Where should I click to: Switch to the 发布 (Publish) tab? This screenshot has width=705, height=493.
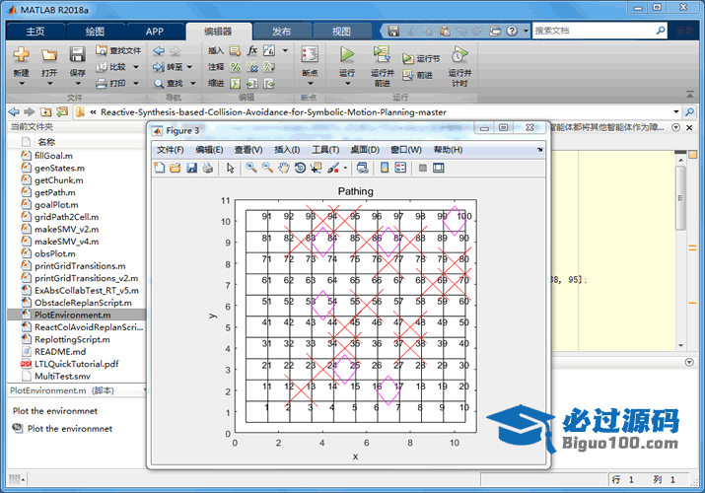(x=281, y=32)
